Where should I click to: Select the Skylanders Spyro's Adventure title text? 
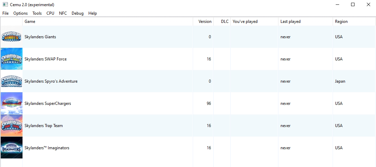click(51, 81)
